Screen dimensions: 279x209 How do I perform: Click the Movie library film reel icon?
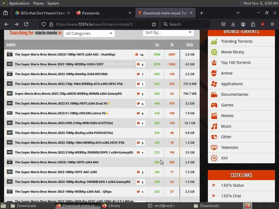(x=214, y=52)
